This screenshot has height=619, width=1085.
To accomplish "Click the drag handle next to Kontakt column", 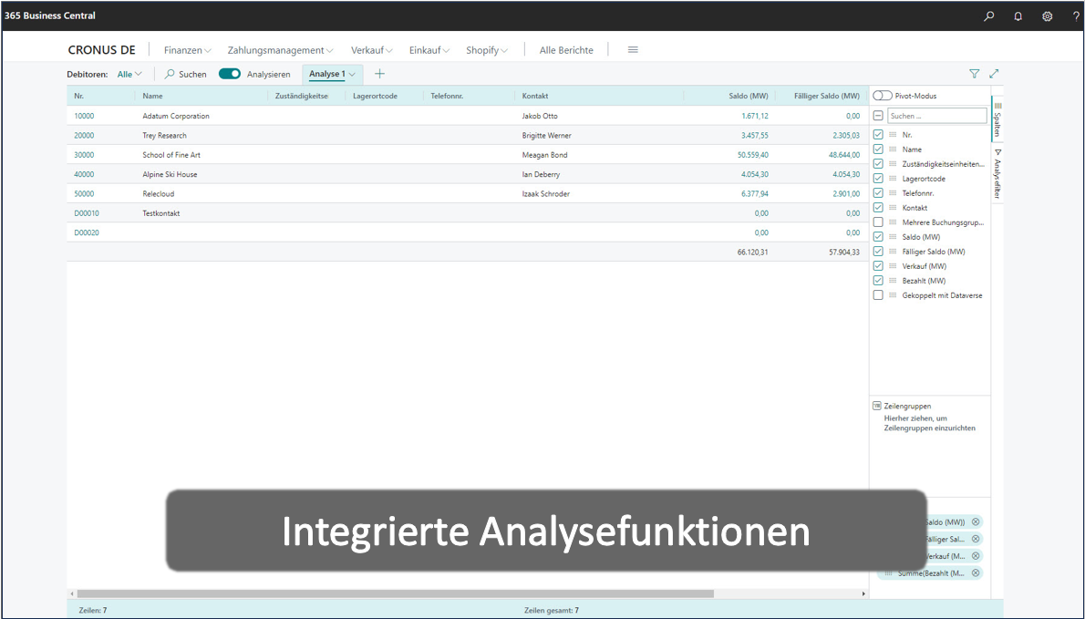I will tap(893, 208).
